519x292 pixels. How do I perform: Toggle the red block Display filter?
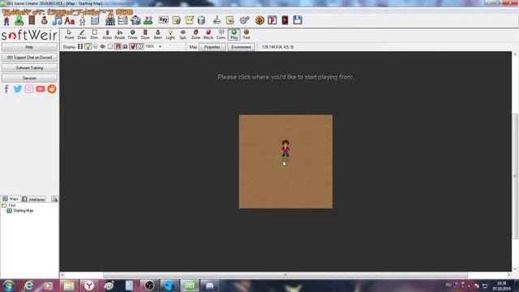coord(133,47)
